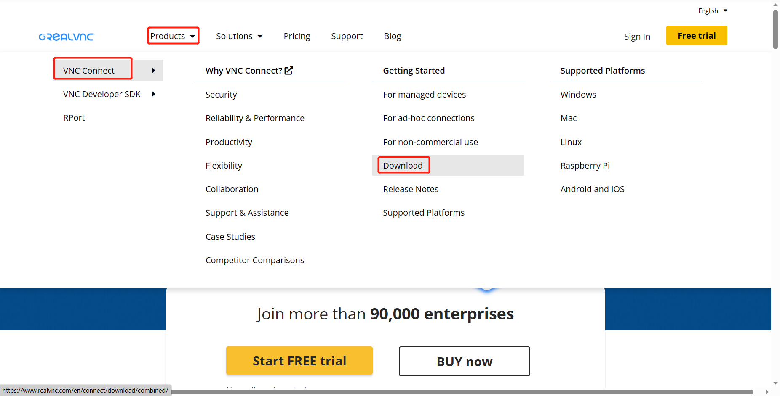Expand the VNC Connect submenu arrow

pos(154,71)
